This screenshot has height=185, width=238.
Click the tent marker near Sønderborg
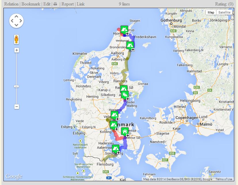[115, 148]
